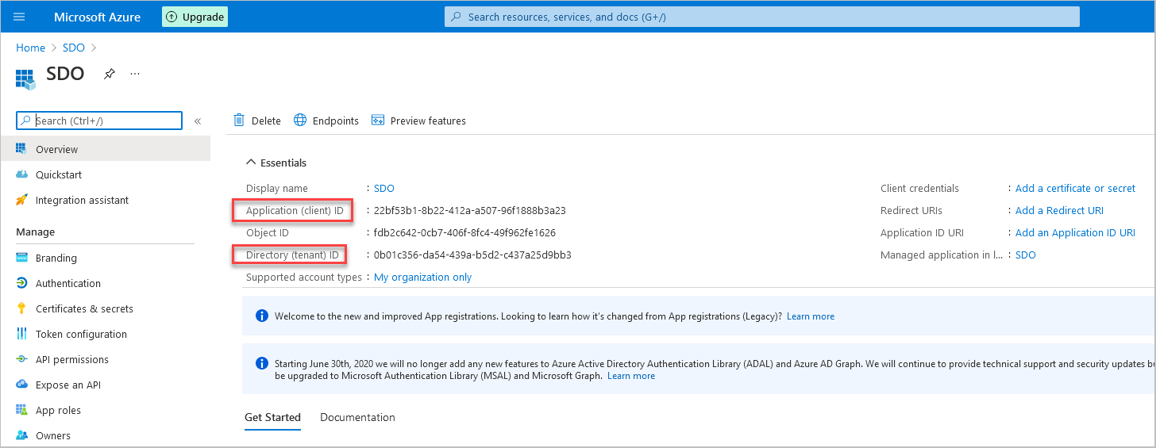Viewport: 1156px width, 448px height.
Task: Focus the top resource search bar
Action: coord(762,17)
